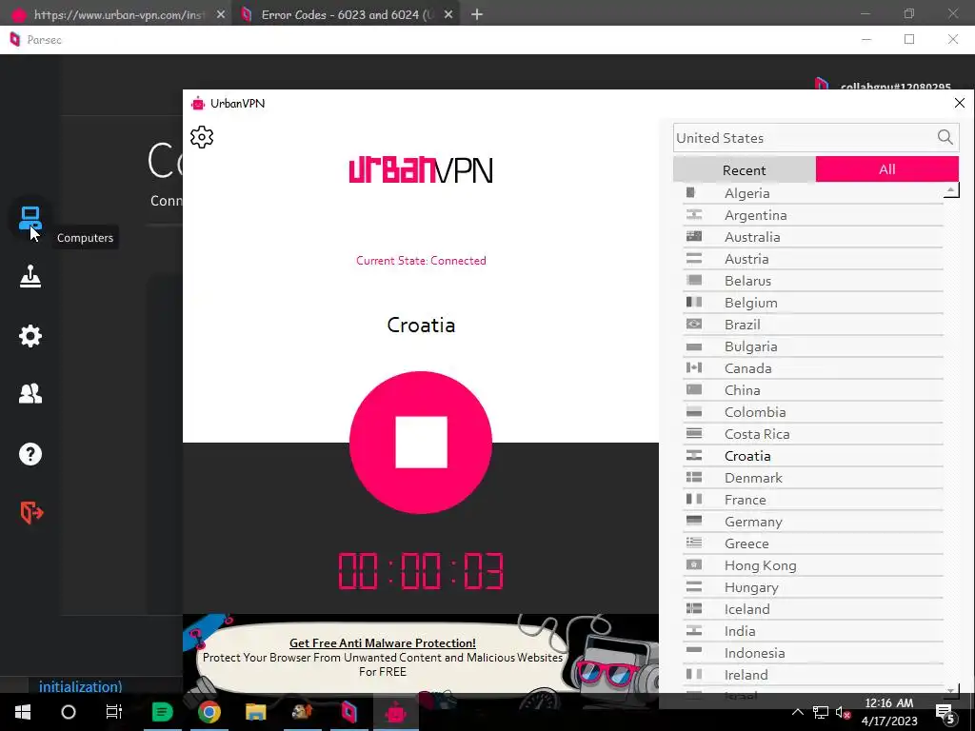Click the Hong Kong flag icon
Viewport: 975px width, 731px height.
(x=694, y=564)
